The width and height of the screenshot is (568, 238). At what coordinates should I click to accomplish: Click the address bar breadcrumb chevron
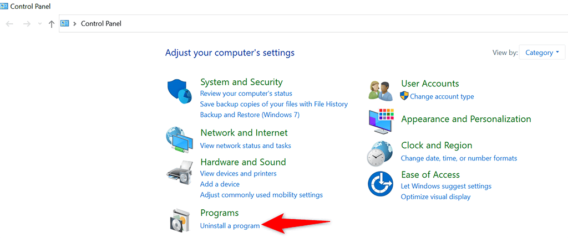coord(74,24)
